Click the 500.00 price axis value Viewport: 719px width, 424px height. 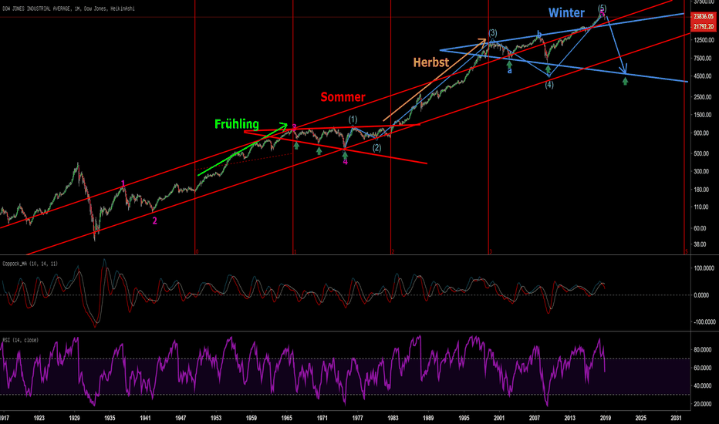pos(703,153)
